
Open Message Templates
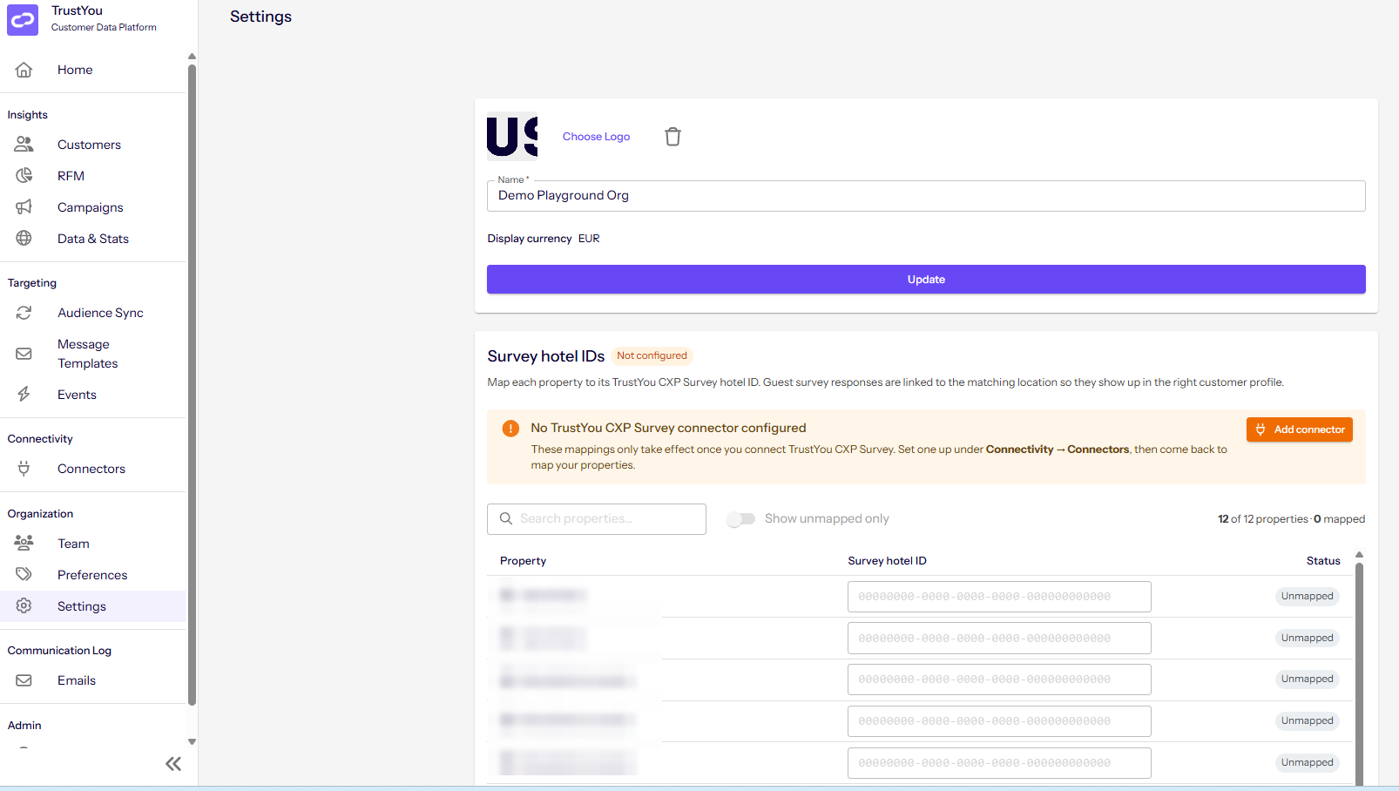coord(87,354)
